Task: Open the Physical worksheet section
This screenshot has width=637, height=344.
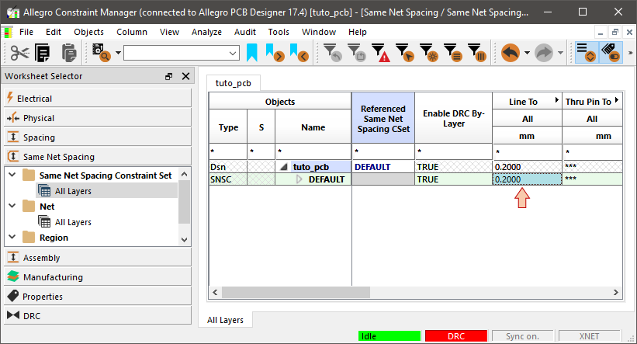Action: 98,118
